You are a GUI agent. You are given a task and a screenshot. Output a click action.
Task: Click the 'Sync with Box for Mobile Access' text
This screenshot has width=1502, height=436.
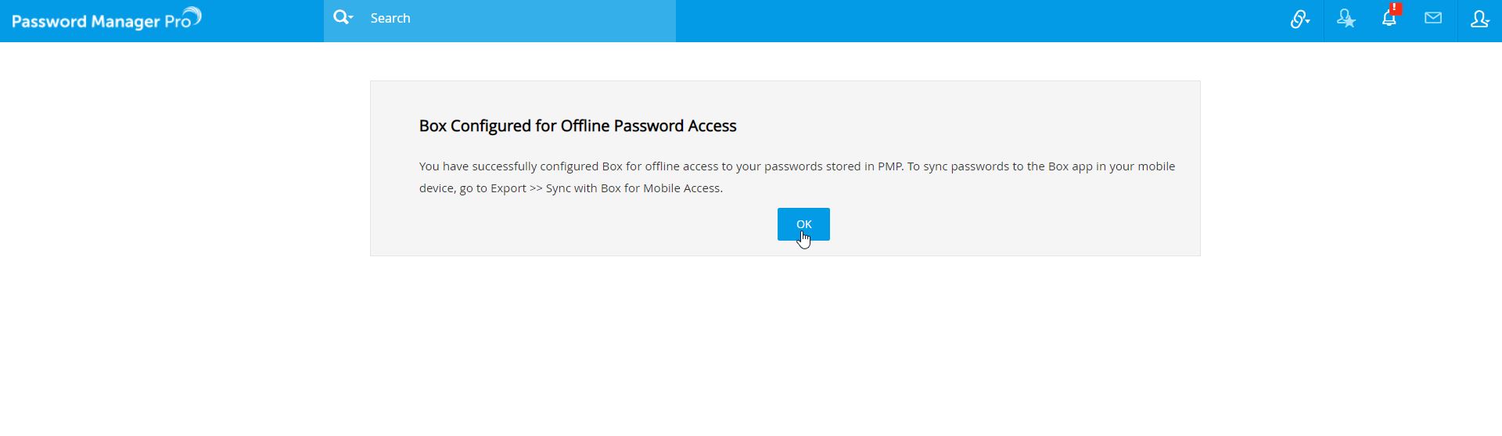pyautogui.click(x=634, y=188)
